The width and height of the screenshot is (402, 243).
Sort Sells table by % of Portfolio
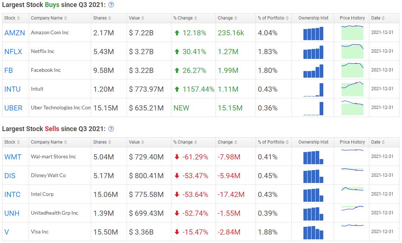[x=274, y=142]
